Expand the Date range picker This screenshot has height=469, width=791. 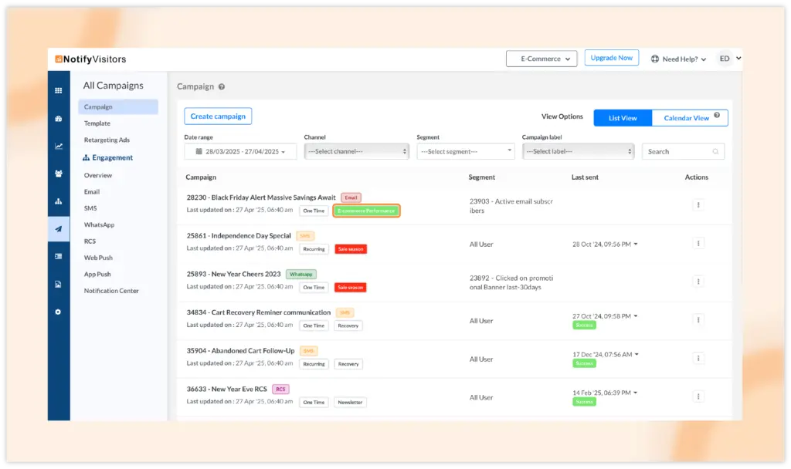tap(240, 152)
